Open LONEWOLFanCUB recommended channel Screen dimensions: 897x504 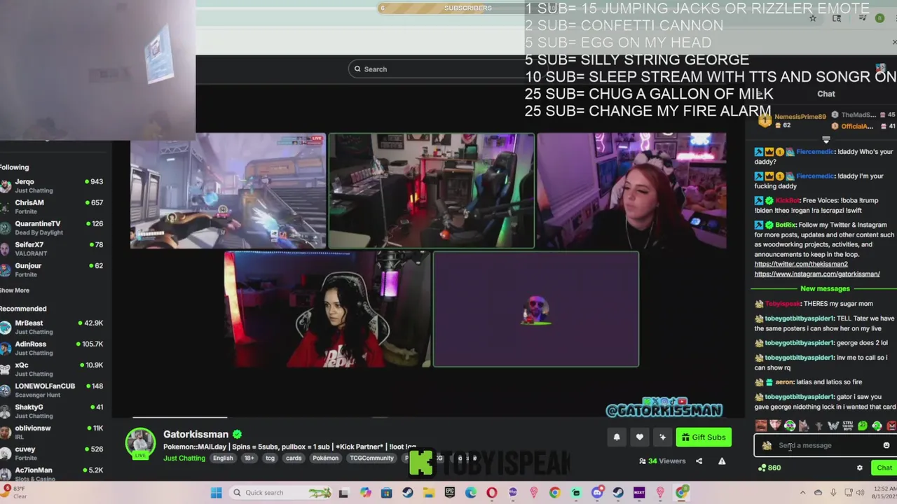[53, 390]
